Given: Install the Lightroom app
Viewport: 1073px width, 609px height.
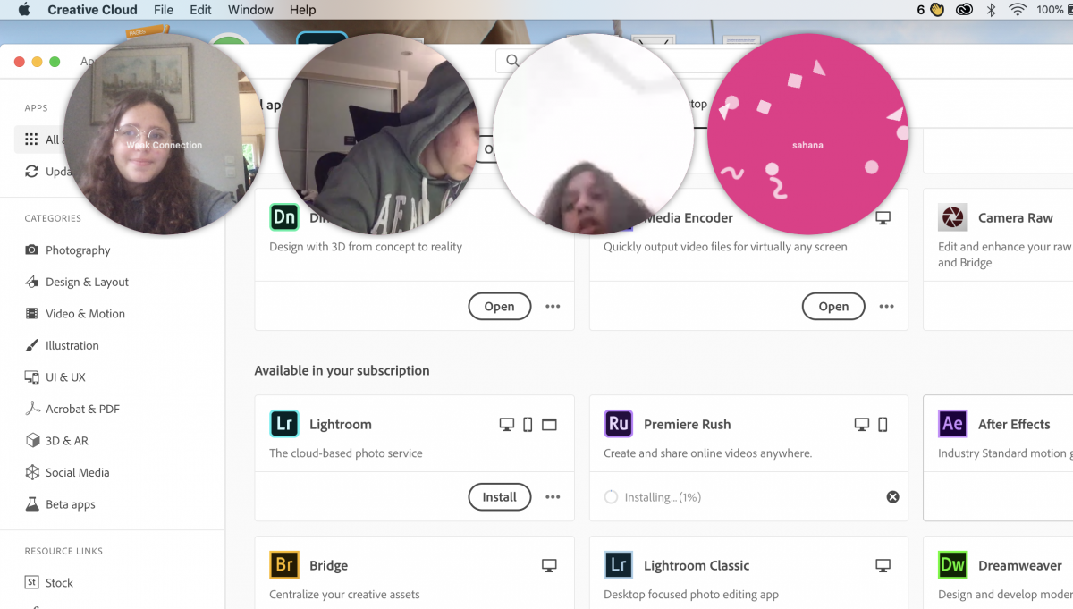Looking at the screenshot, I should pos(499,497).
